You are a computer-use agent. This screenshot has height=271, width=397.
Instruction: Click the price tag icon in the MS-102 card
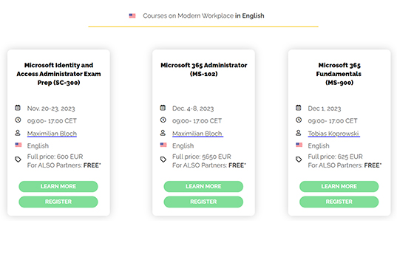coord(163,159)
